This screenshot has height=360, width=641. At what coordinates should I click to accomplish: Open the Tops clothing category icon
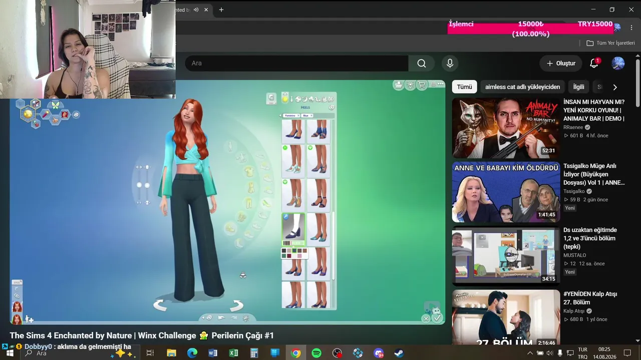click(x=249, y=171)
